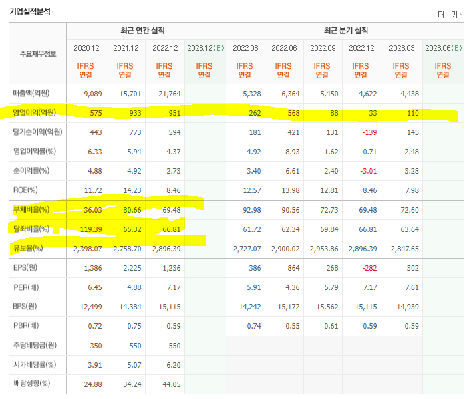Click the 24.88 payout ratio value

pos(93,384)
